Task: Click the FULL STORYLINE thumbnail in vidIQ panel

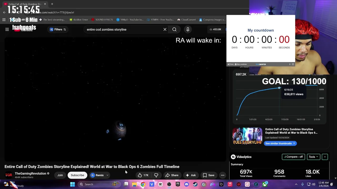Action: coord(247,136)
